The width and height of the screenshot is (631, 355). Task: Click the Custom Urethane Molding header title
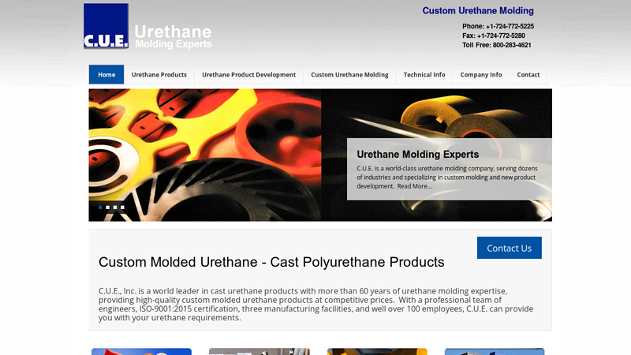tap(478, 11)
